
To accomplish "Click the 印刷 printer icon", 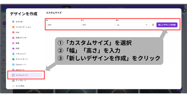I will [x=13, y=48].
